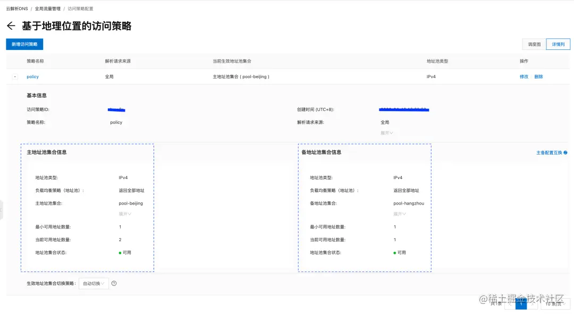Viewport: 574px width, 314px height.
Task: Switch to the 详情列 view
Action: (x=558, y=44)
